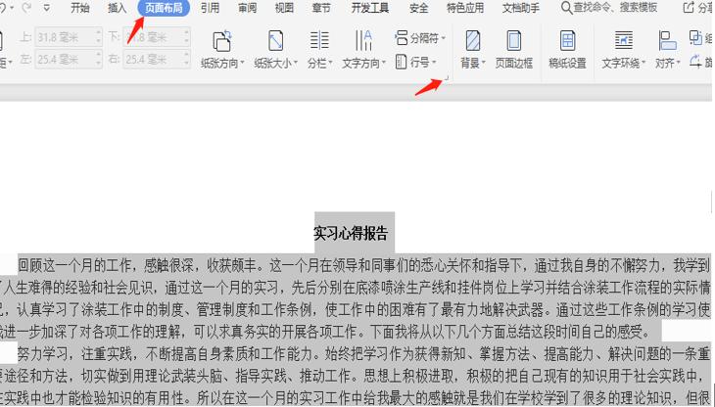Open the 章节 tab
Image resolution: width=715 pixels, height=407 pixels.
coord(321,8)
